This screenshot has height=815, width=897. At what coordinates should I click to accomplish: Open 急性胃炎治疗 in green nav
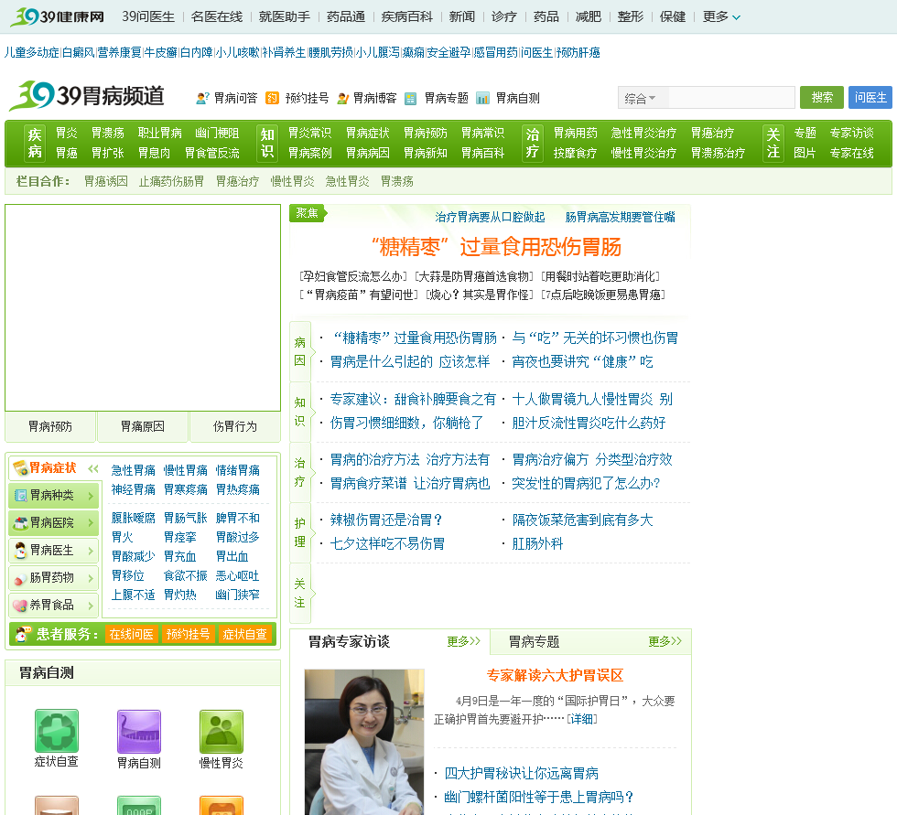coord(643,134)
